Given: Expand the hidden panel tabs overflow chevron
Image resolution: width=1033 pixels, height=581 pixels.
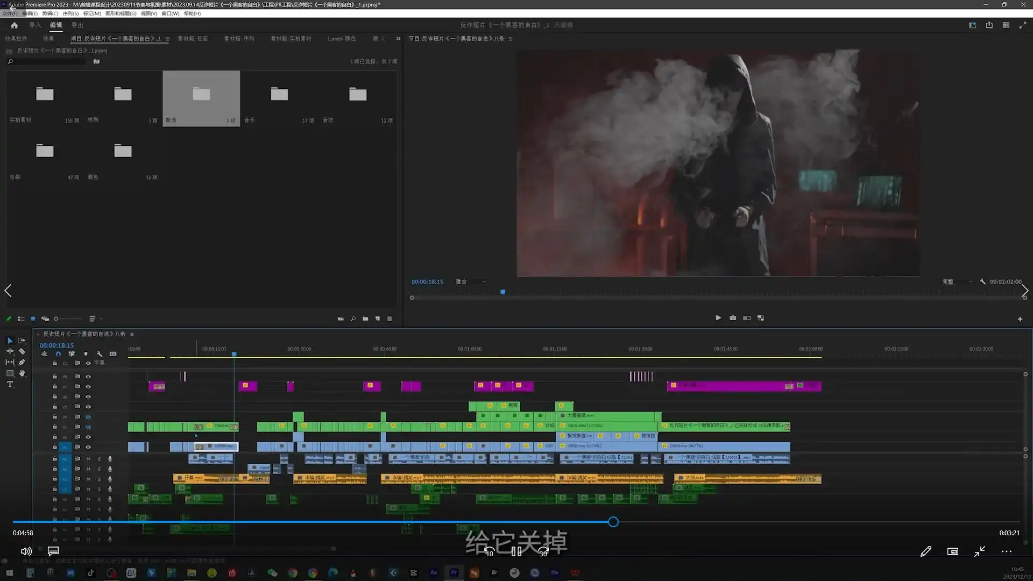Looking at the screenshot, I should click(398, 39).
